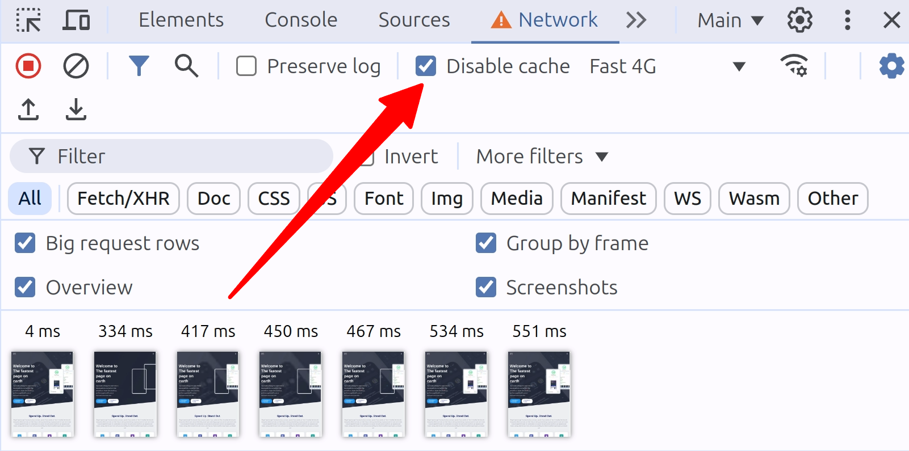Import HAR file upload icon
This screenshot has height=451, width=909.
(x=28, y=109)
